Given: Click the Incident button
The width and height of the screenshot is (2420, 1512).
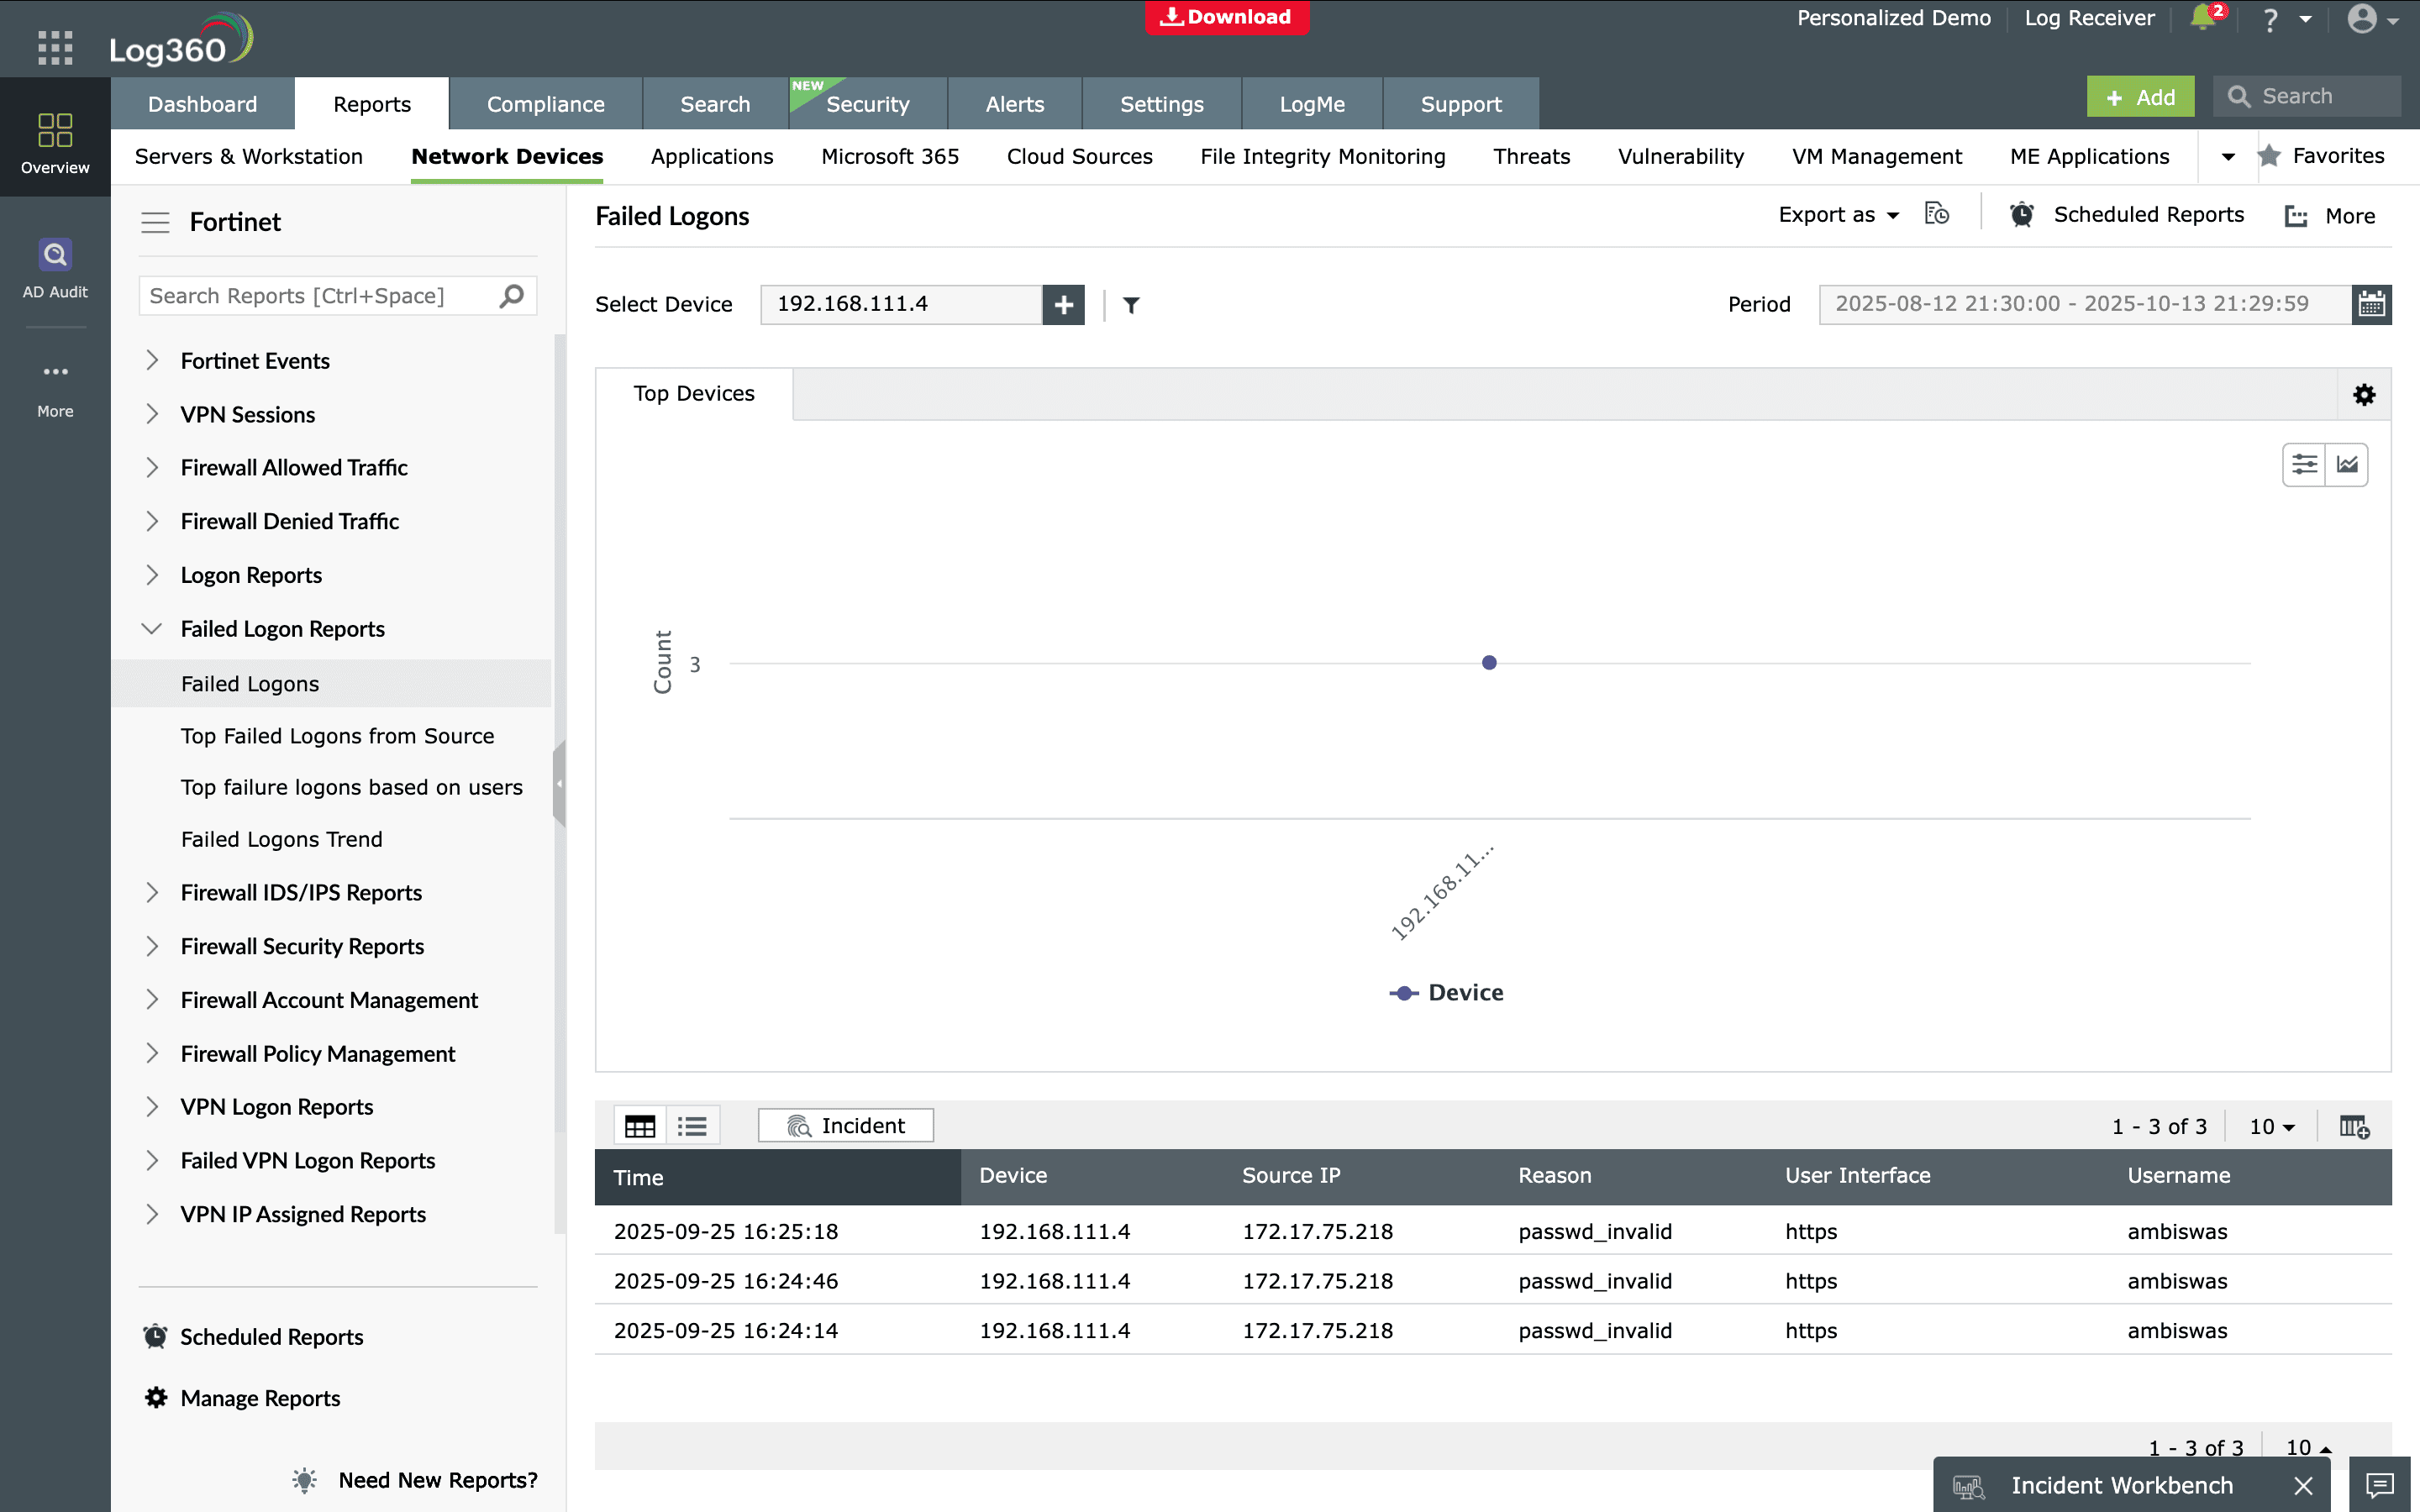Looking at the screenshot, I should [x=846, y=1126].
